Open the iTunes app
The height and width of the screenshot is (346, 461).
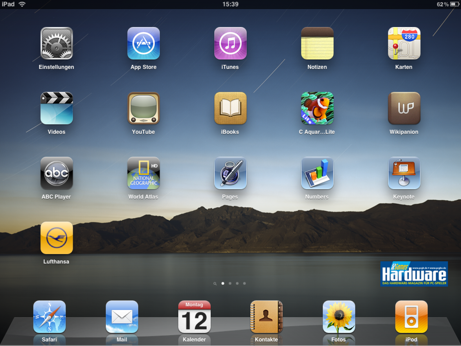pos(230,43)
